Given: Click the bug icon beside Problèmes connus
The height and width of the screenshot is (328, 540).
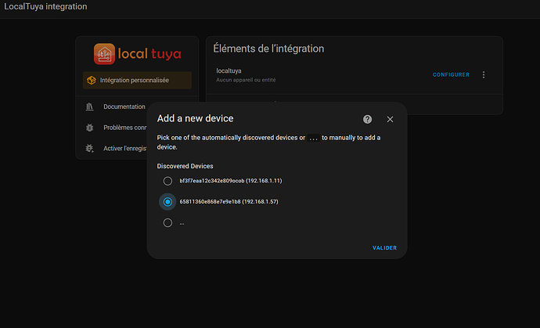Looking at the screenshot, I should coord(90,128).
